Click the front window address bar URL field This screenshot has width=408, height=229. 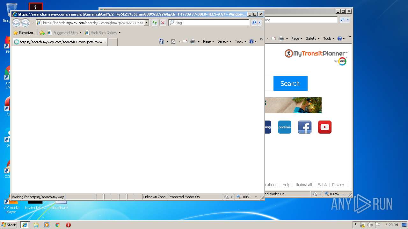[93, 23]
